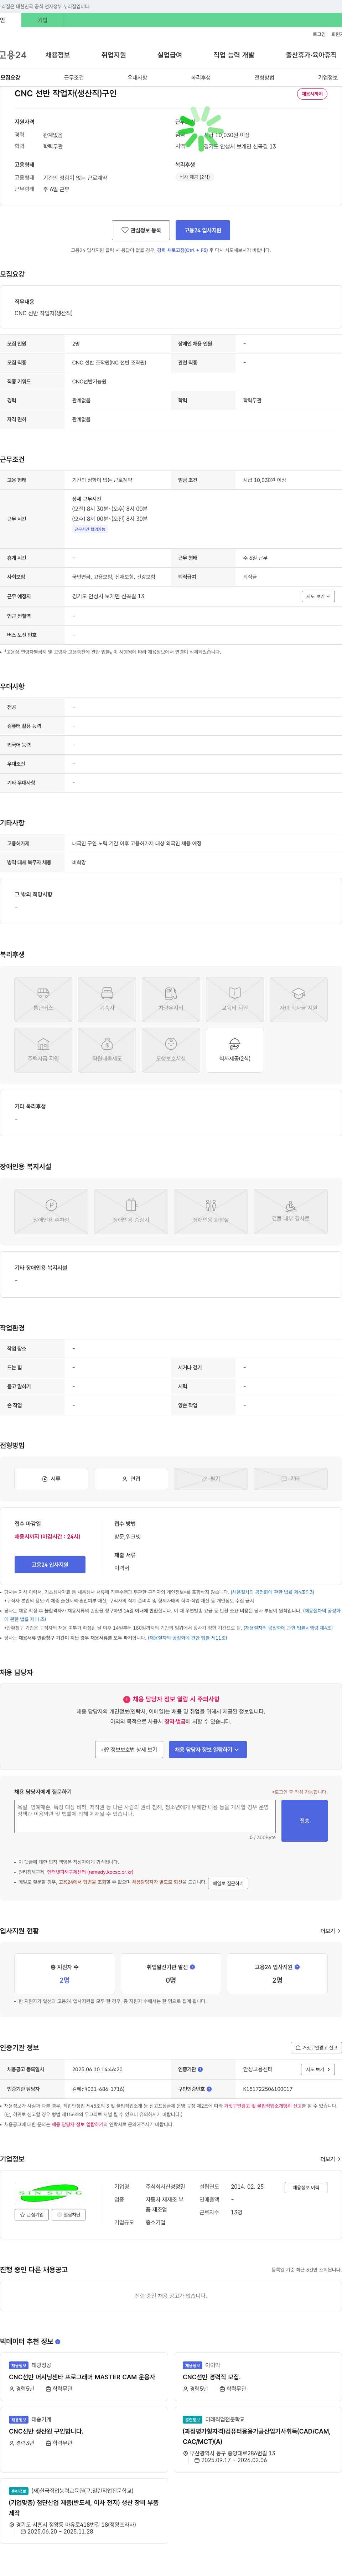Viewport: 342px width, 2576px height.
Task: Click the 교육비 지원 welfare icon
Action: pos(234,998)
